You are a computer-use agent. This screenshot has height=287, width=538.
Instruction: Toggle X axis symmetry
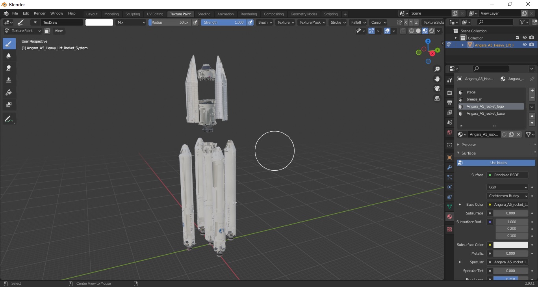[x=406, y=22]
